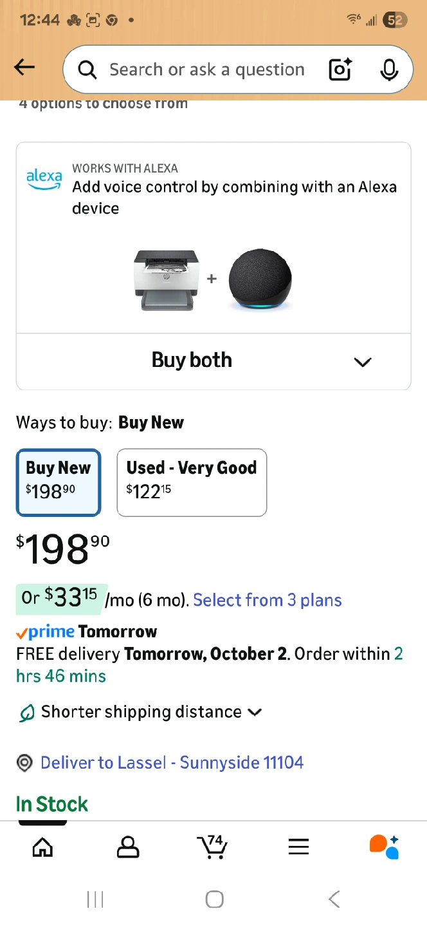This screenshot has height=927, width=427.
Task: Click Select from 3 plans link
Action: click(267, 600)
